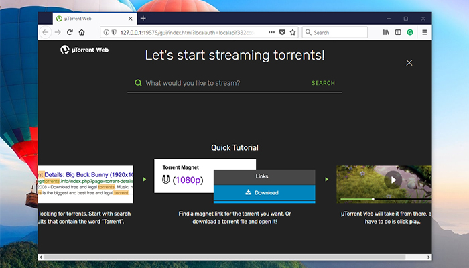The image size is (469, 268).
Task: Maximize the Firefox window
Action: click(x=406, y=19)
